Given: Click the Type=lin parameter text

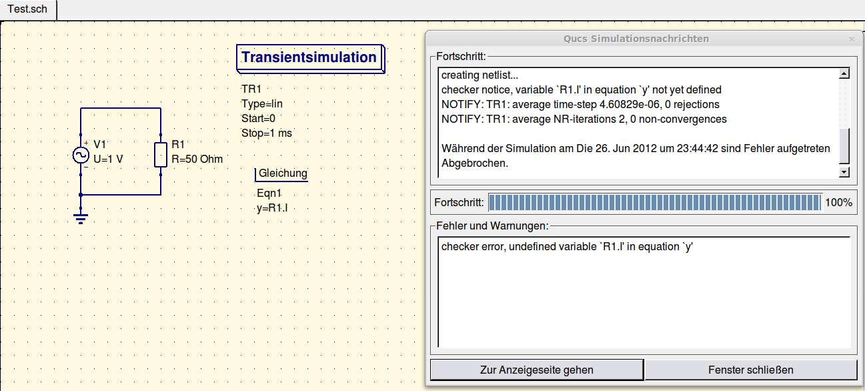Looking at the screenshot, I should 262,103.
